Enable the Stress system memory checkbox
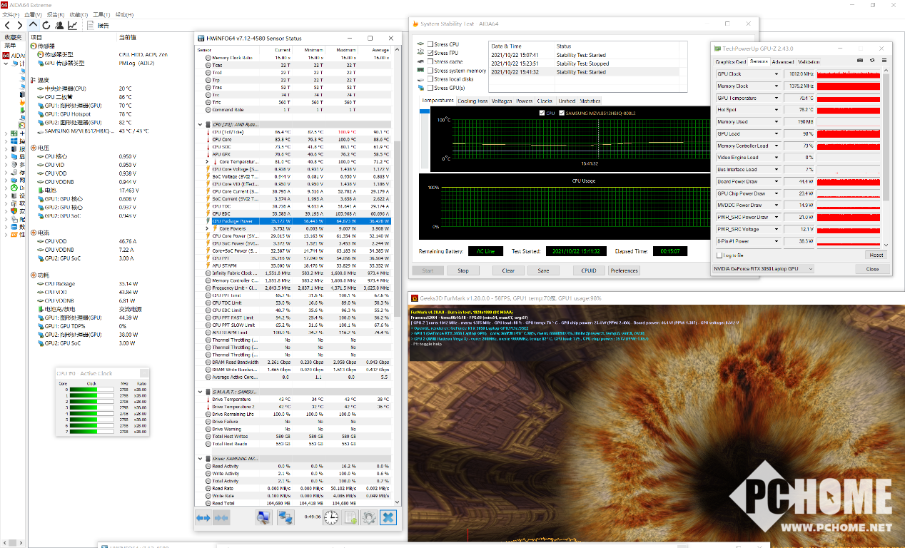Screen dimensions: 905x548 (430, 71)
